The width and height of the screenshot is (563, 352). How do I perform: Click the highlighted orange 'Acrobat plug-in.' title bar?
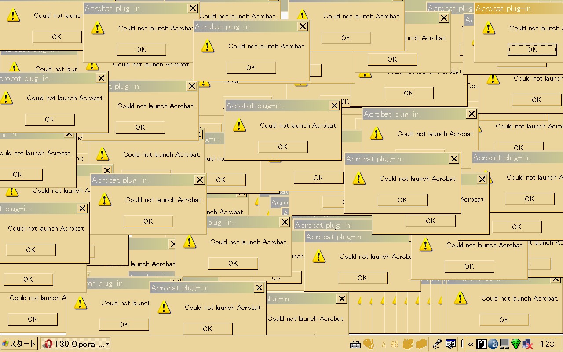(x=519, y=8)
